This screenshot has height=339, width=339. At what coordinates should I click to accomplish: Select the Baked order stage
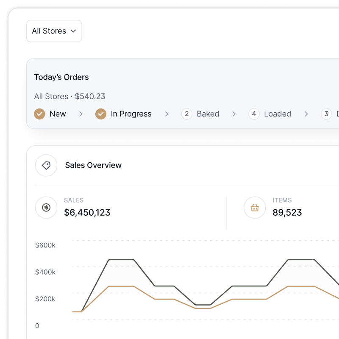pyautogui.click(x=208, y=114)
